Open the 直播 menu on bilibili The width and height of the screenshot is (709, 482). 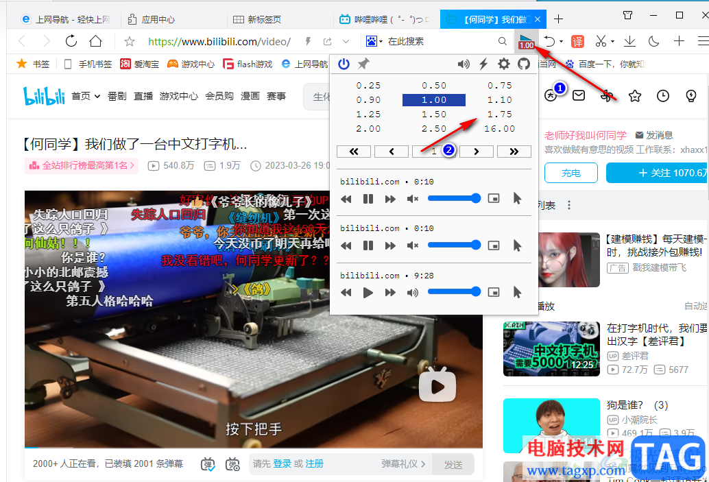pyautogui.click(x=143, y=96)
